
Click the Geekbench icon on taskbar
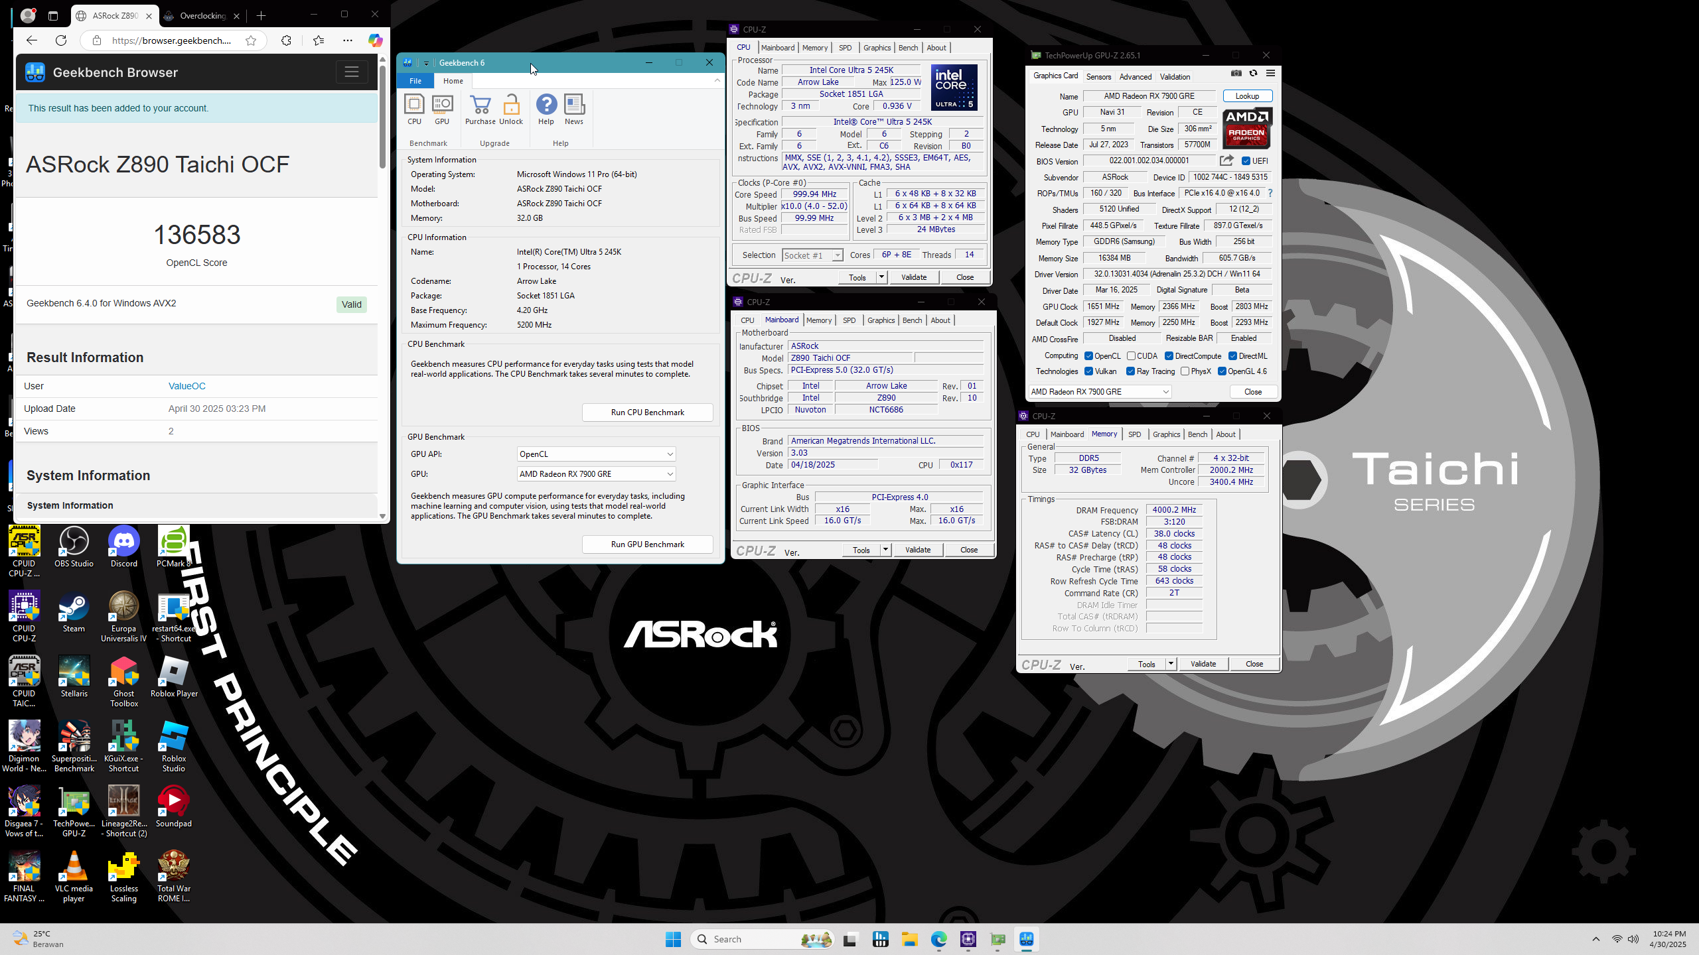(1027, 939)
